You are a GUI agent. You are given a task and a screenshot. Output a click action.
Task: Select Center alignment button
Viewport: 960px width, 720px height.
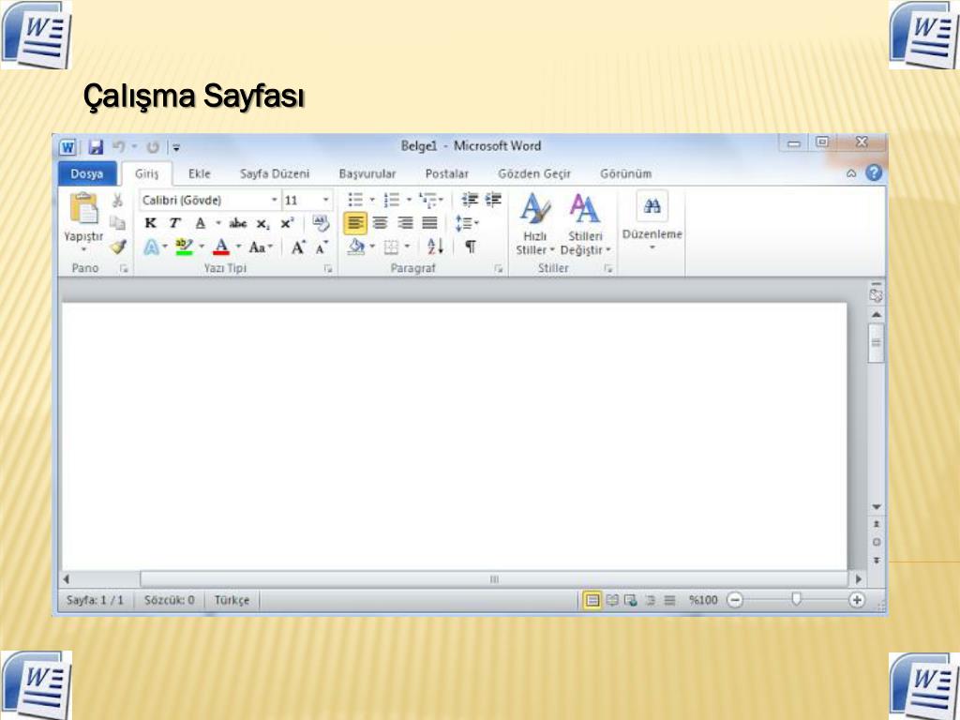pyautogui.click(x=381, y=223)
